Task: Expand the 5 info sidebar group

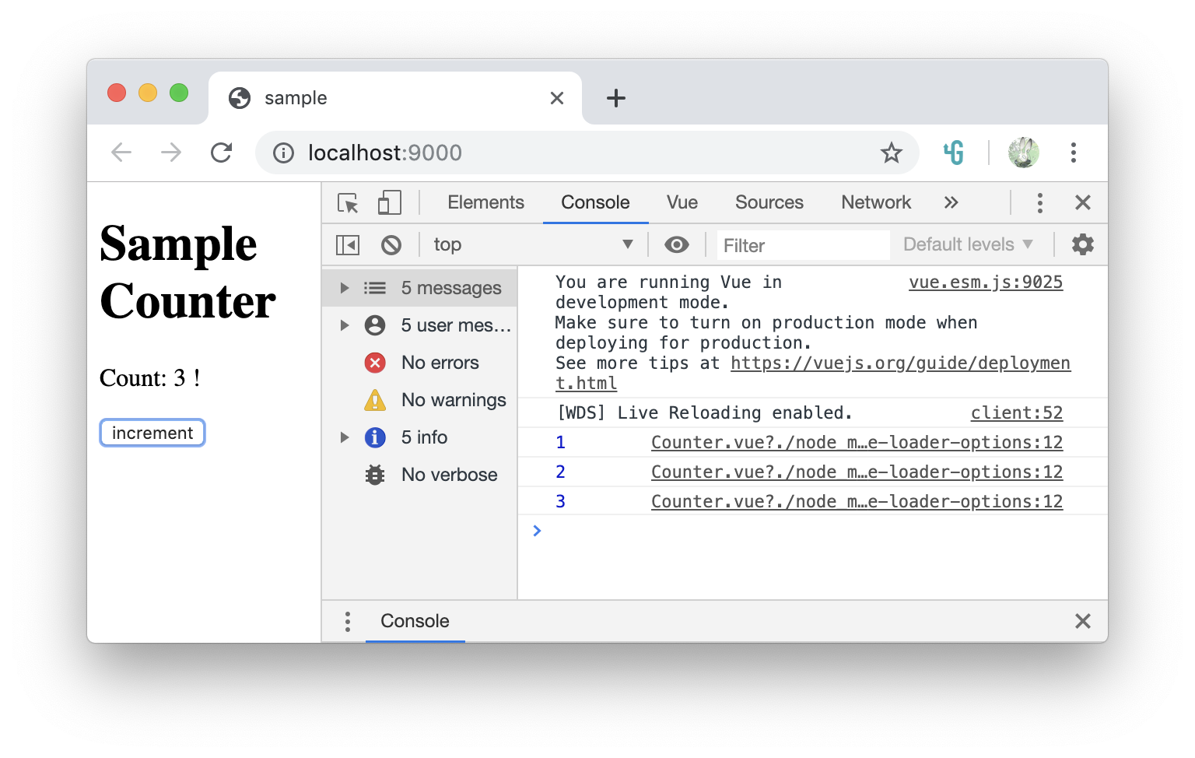Action: tap(345, 437)
